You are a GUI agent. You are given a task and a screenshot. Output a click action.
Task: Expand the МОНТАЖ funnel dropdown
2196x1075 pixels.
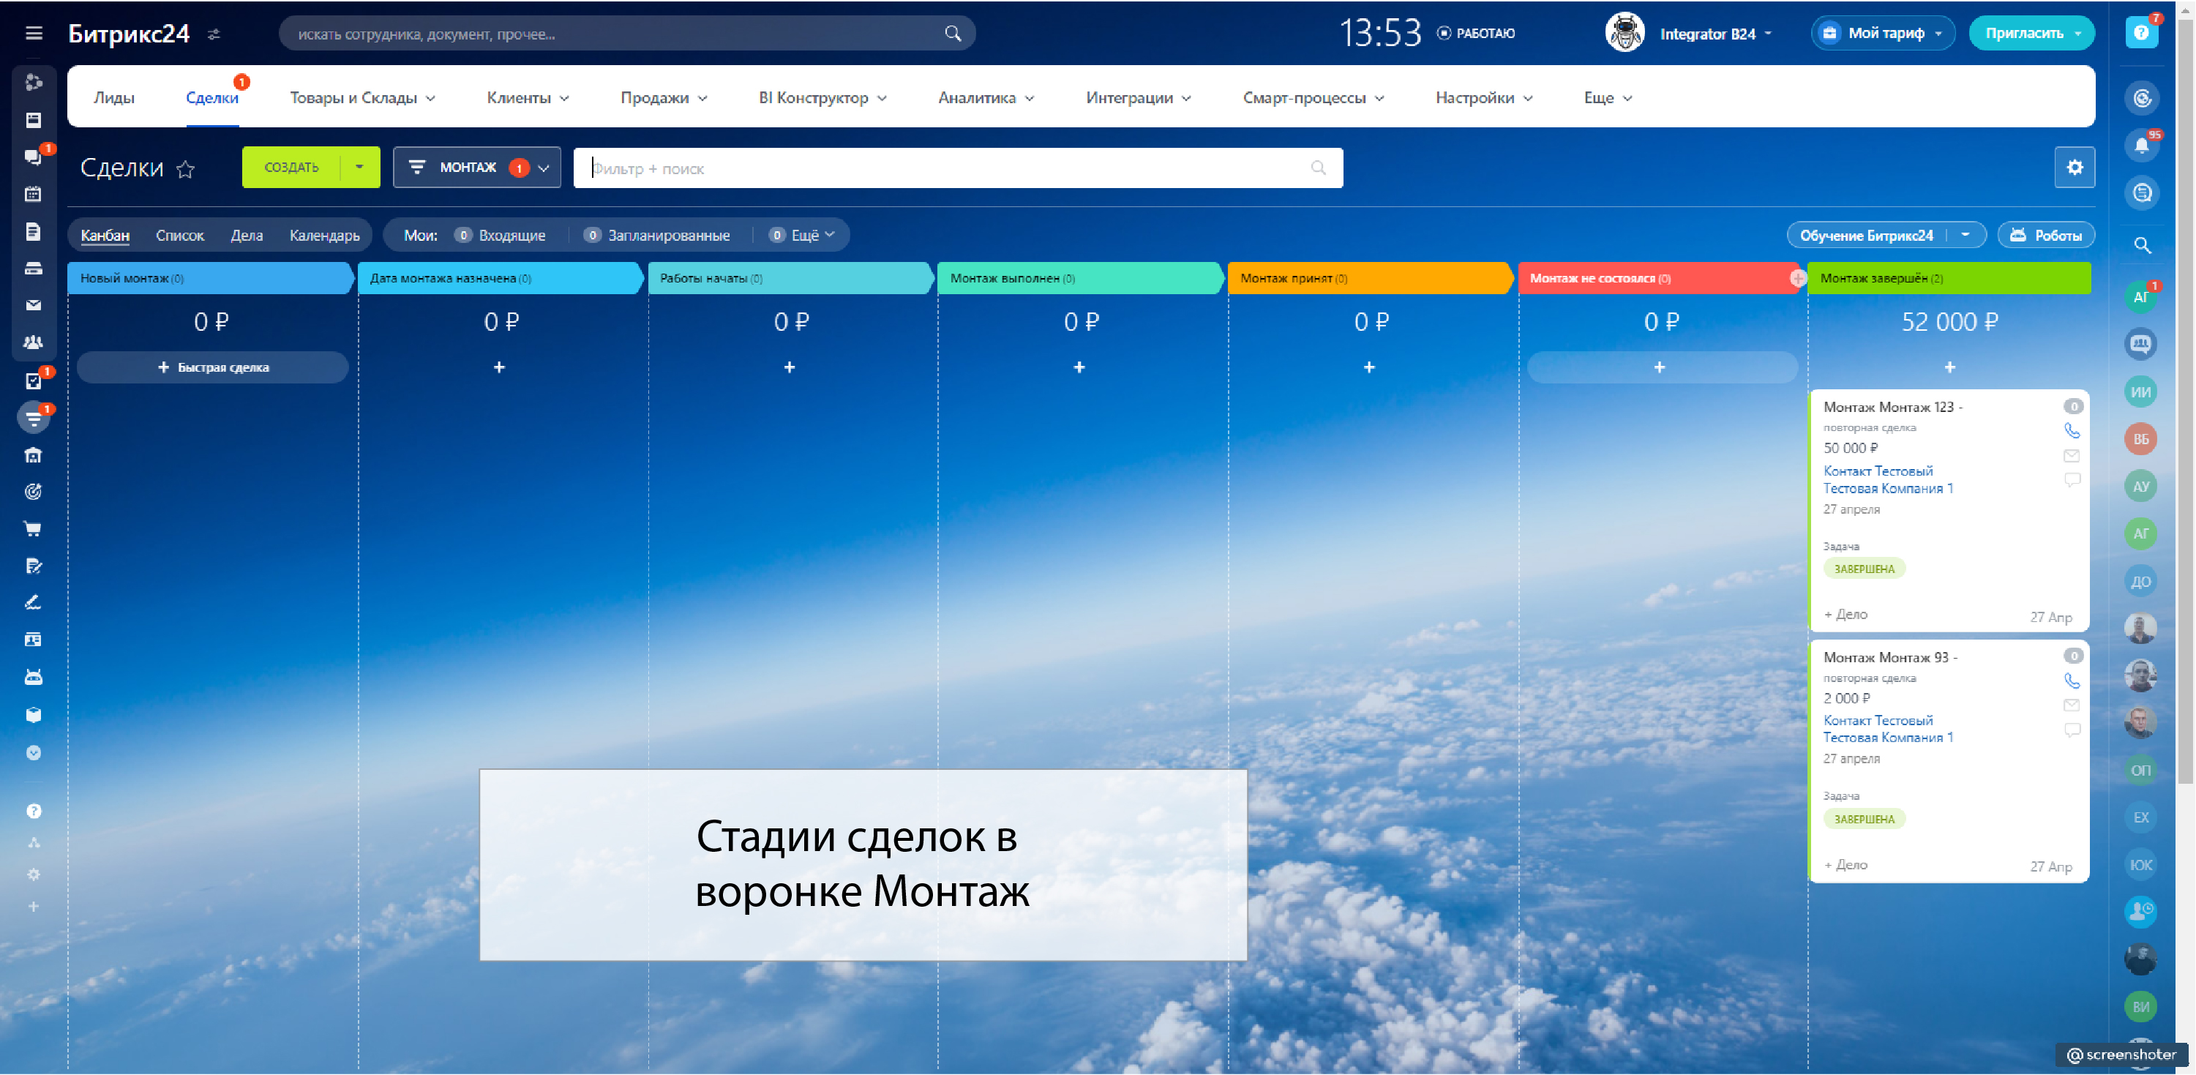544,168
